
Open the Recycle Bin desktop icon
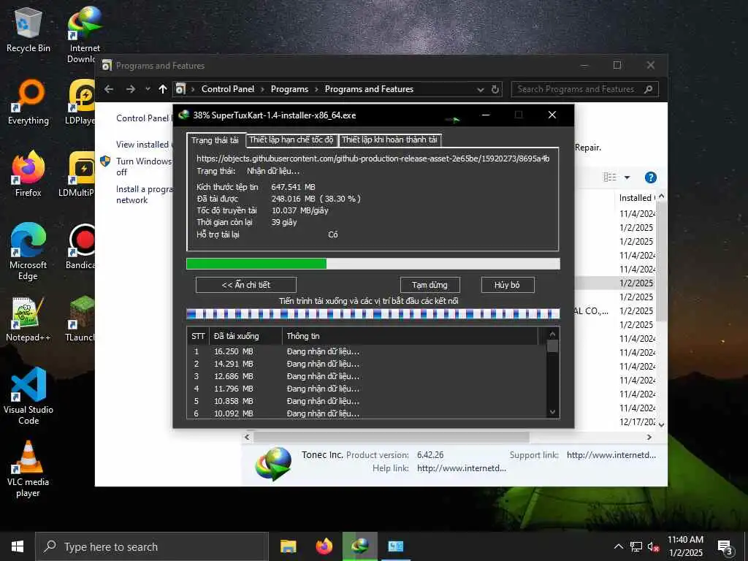(28, 29)
